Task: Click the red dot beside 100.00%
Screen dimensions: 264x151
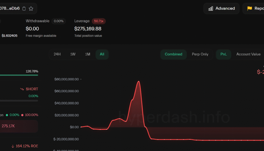Action: click(23, 115)
